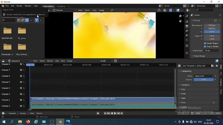Open the Output properties tab icon
The image size is (223, 125).
point(187,26)
